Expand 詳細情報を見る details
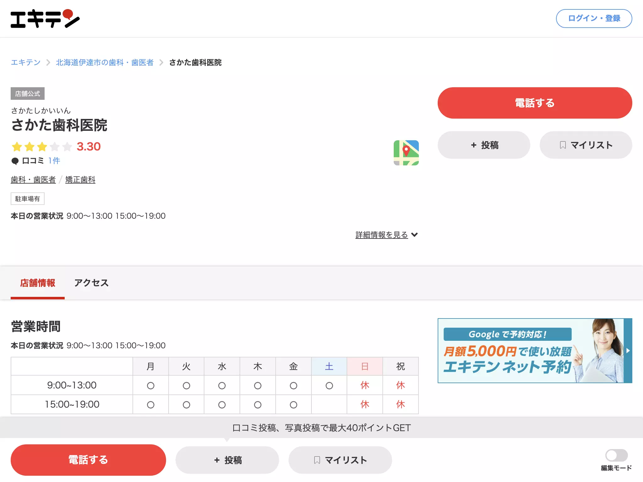This screenshot has width=643, height=482. (386, 235)
